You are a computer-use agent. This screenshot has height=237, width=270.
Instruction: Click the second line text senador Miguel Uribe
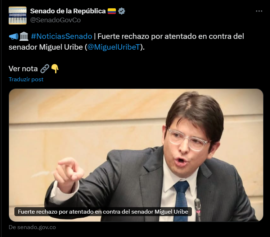(46, 47)
